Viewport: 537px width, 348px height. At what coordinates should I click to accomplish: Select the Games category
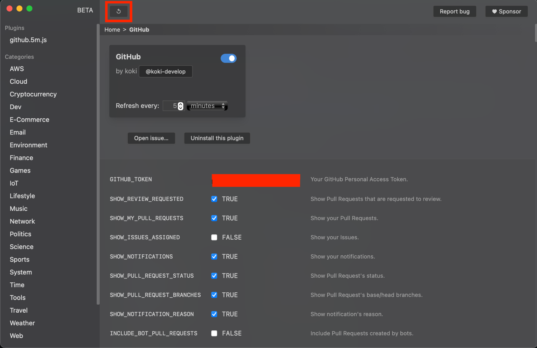20,171
